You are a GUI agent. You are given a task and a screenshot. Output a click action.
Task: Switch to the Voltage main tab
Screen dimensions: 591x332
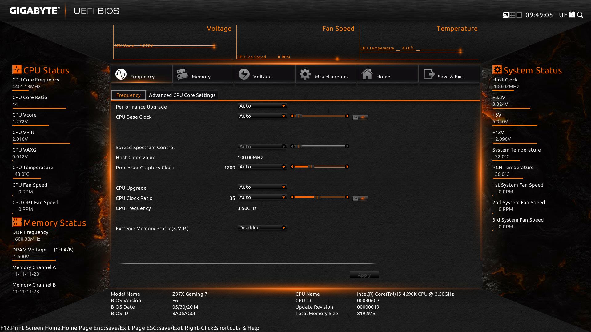click(264, 74)
